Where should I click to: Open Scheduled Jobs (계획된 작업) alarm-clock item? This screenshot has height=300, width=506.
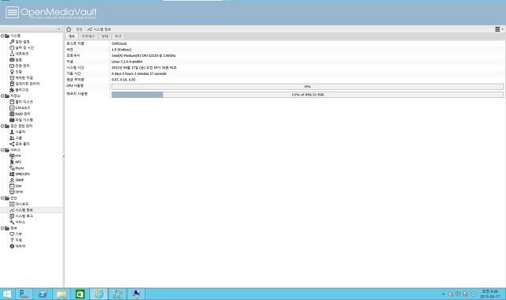pos(21,78)
